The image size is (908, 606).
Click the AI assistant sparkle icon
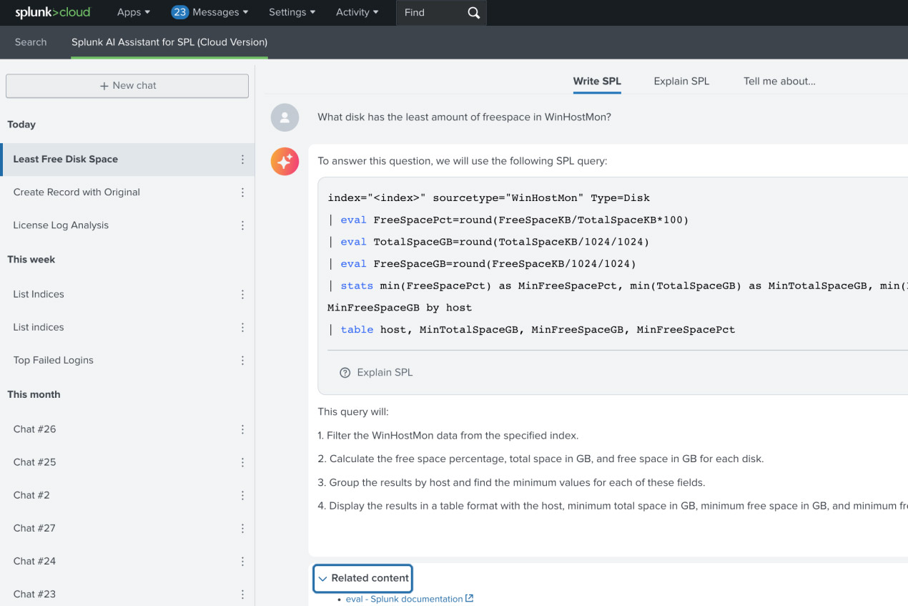point(285,161)
